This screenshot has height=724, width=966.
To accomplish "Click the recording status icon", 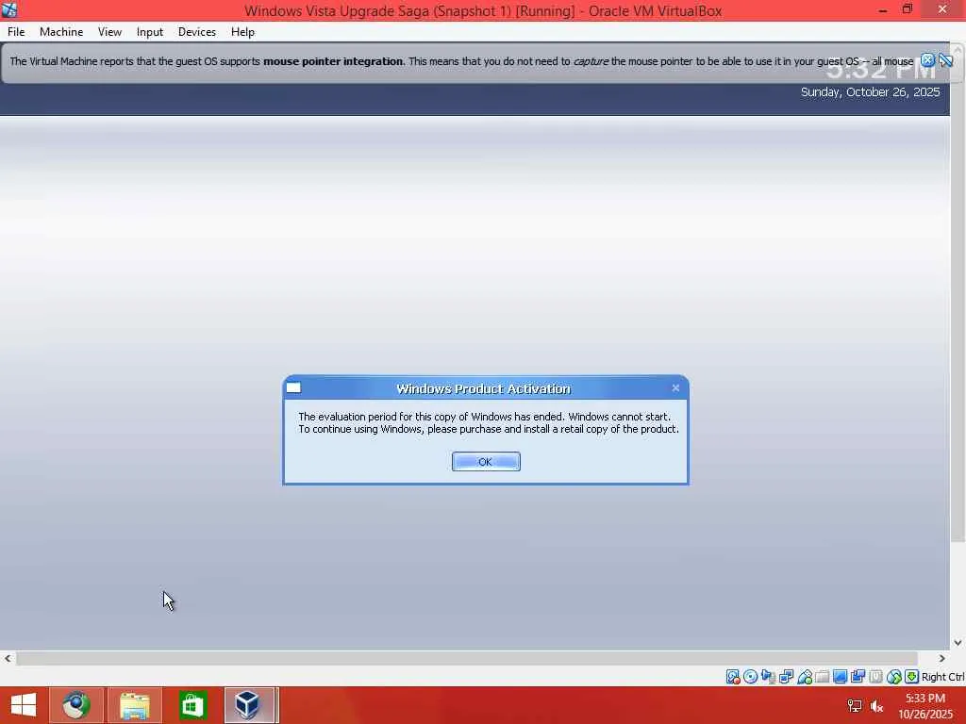I will click(858, 677).
